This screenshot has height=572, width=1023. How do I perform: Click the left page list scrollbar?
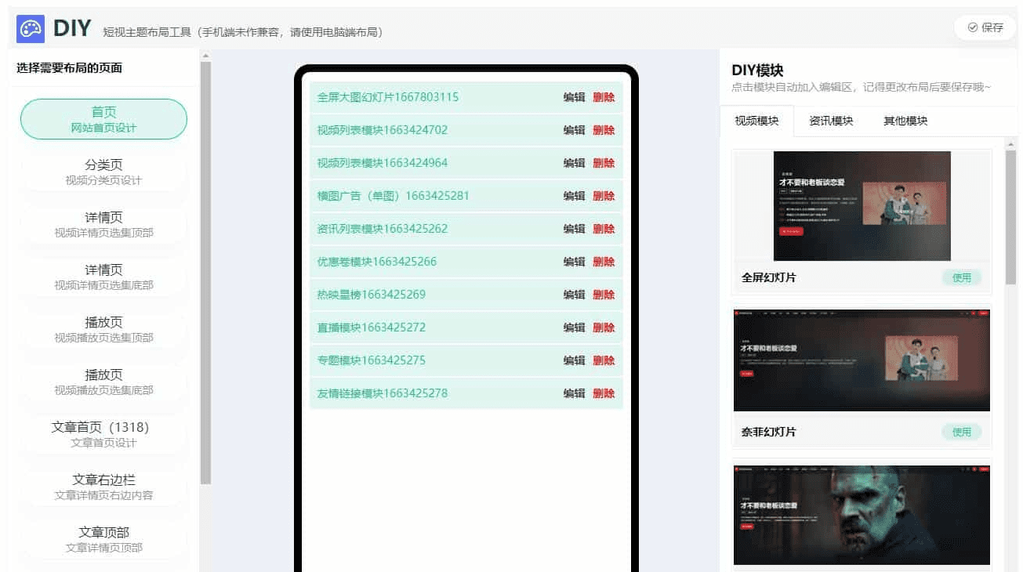pyautogui.click(x=205, y=273)
